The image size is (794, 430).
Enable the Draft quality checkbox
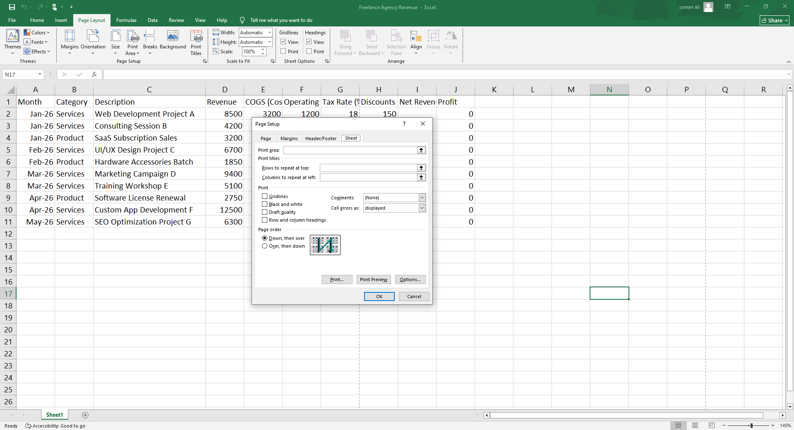[265, 212]
